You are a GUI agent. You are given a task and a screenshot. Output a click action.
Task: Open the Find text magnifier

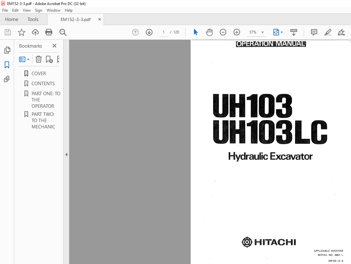[63, 32]
